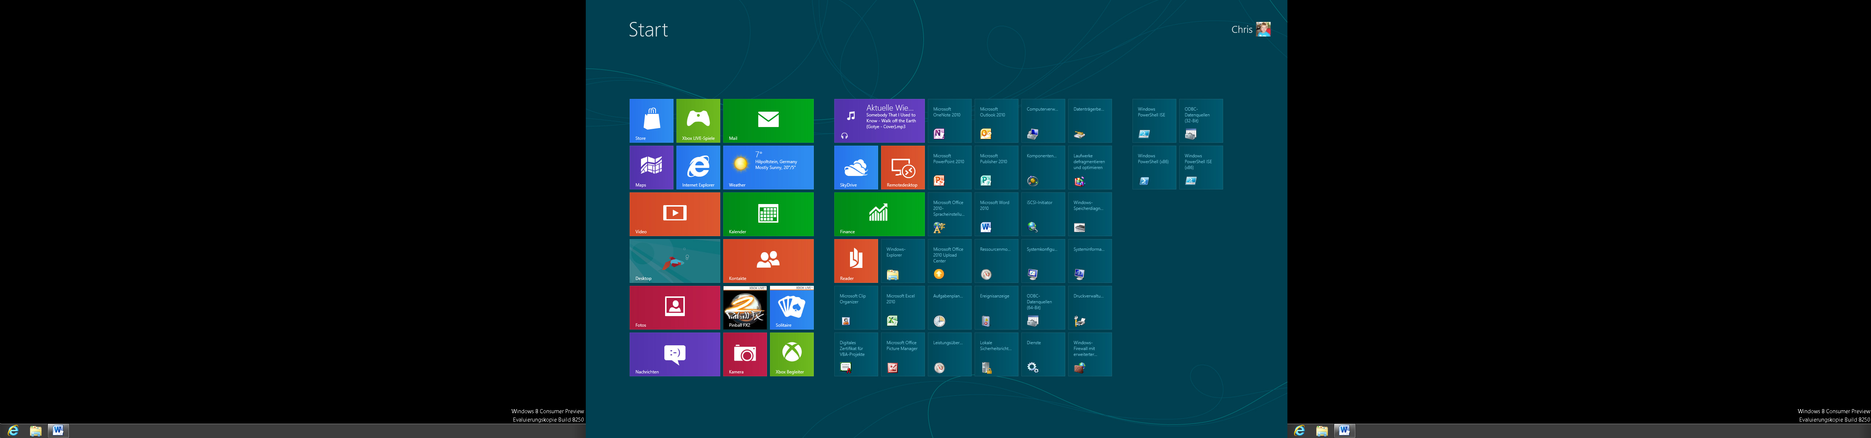Open the Ressourcenmonitor tile
This screenshot has height=438, width=1871.
pyautogui.click(x=997, y=261)
